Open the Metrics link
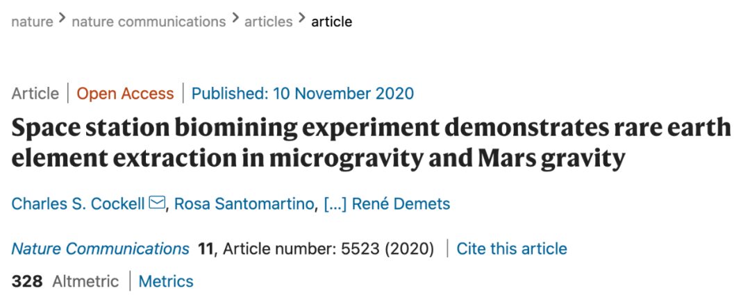750x302 pixels. [166, 281]
